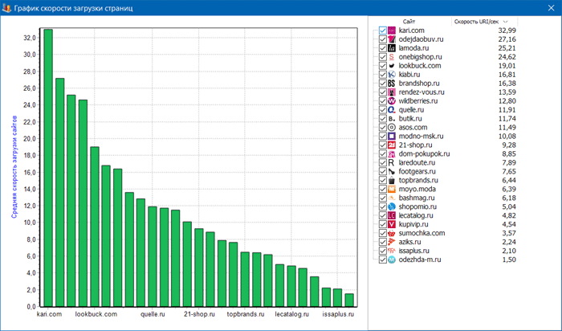Select the dom-pokupok.ru site name
The height and width of the screenshot is (331, 562).
[x=424, y=153]
